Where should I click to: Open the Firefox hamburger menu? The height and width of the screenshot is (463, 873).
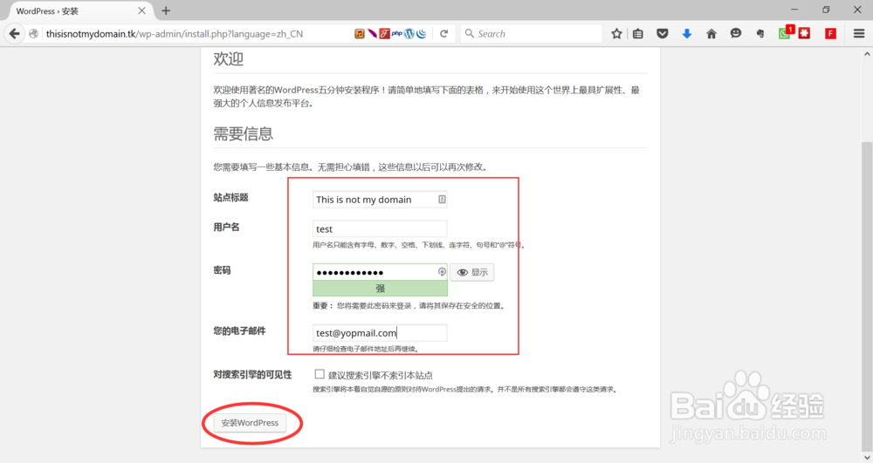pos(859,34)
